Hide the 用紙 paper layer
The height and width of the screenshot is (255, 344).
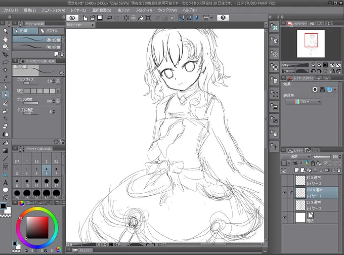285,218
